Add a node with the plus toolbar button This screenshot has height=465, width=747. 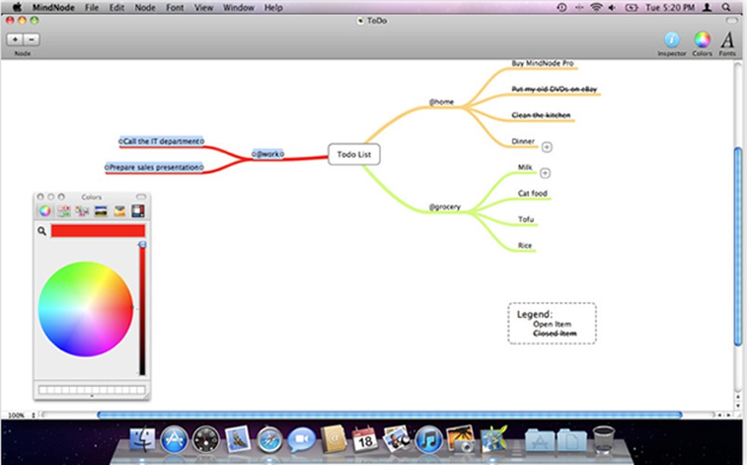point(14,39)
